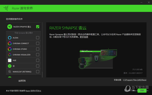Image resolution: width=152 pixels, height=95 pixels.
Task: Select the HUE label text
Action: pyautogui.click(x=14, y=60)
